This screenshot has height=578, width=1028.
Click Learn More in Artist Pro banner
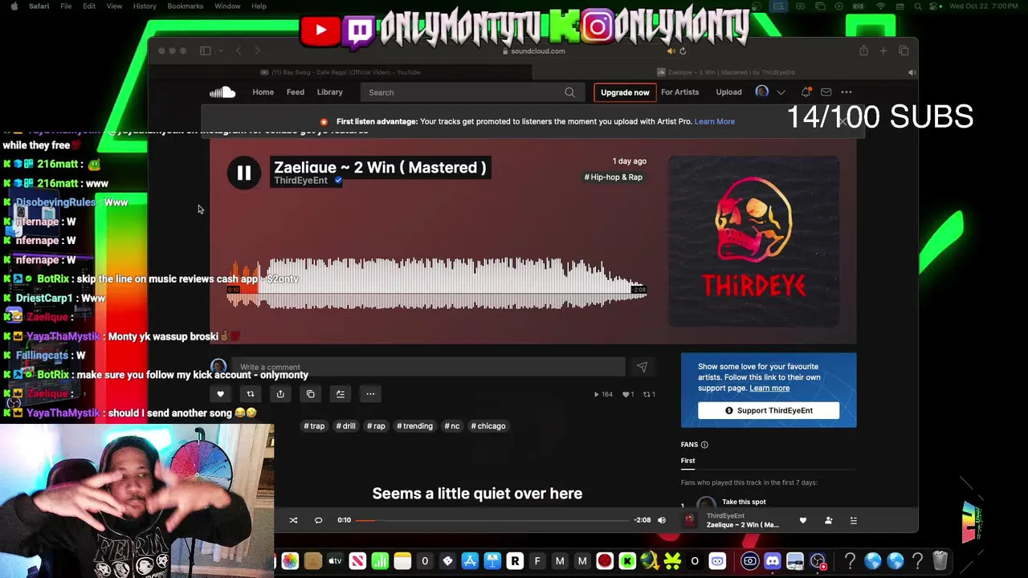[x=714, y=121]
